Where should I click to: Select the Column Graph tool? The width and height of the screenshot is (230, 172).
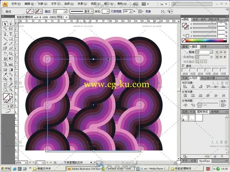pos(11,64)
